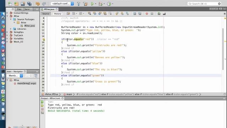The image size is (227, 128).
Task: Click Find Selection magnifier icon in editor toolbar
Action: pyautogui.click(x=89, y=14)
